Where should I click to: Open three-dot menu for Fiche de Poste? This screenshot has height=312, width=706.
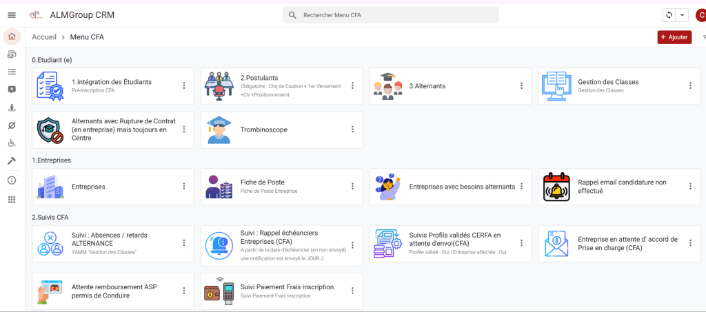tap(352, 187)
